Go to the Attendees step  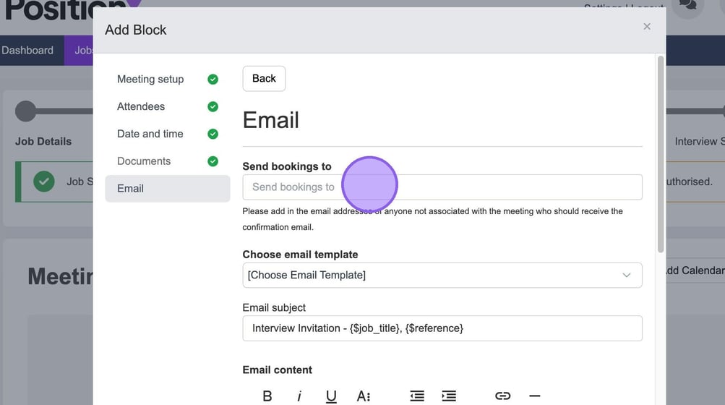(141, 106)
